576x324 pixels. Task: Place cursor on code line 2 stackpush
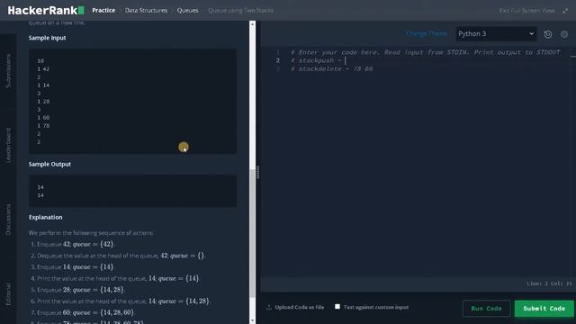click(318, 60)
